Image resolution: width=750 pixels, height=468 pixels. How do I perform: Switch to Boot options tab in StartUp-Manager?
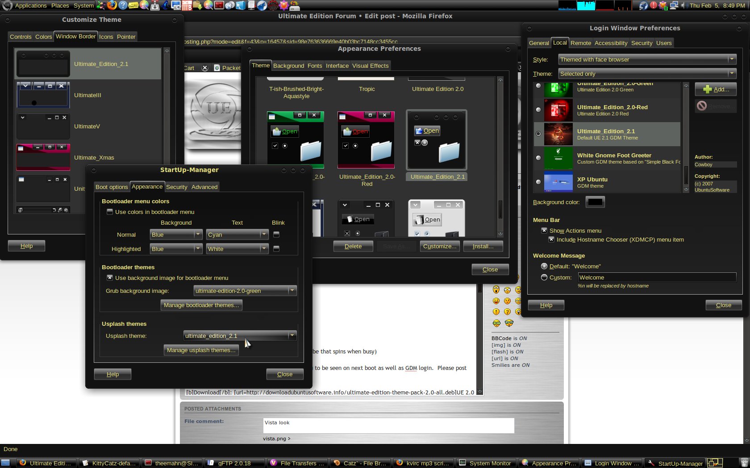coord(112,187)
